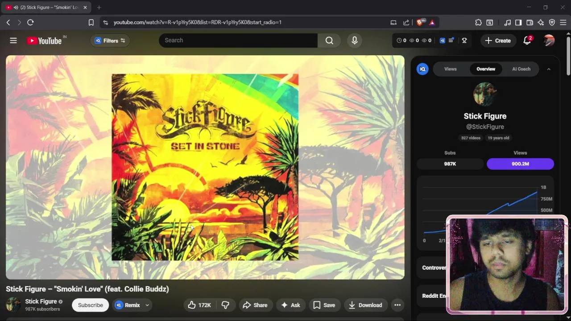Image resolution: width=571 pixels, height=321 pixels.
Task: Pause the video by clicking album art
Action: (205, 167)
